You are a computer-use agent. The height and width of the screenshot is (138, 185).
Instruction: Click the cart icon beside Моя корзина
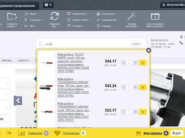pos(138,133)
